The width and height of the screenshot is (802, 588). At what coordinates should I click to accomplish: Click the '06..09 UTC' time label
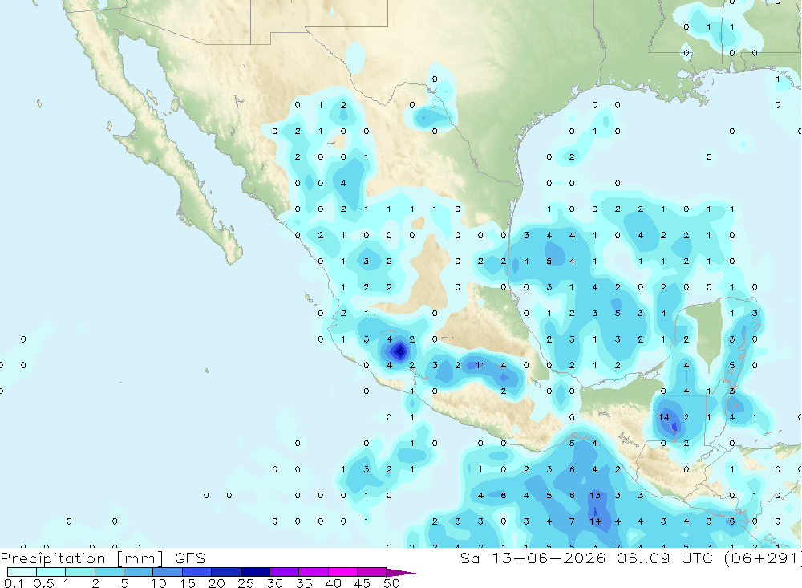[x=665, y=558]
